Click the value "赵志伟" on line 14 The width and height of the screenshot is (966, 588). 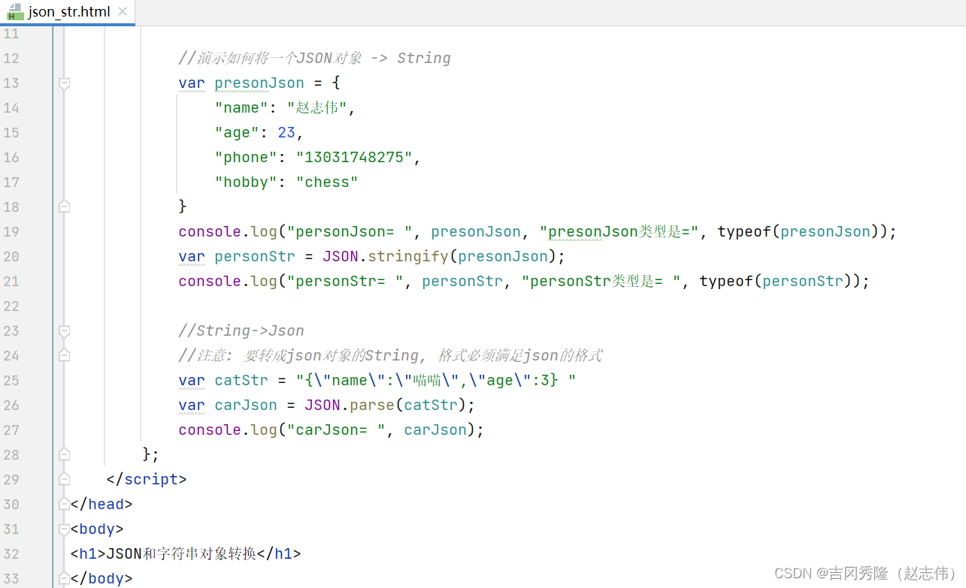pos(316,107)
